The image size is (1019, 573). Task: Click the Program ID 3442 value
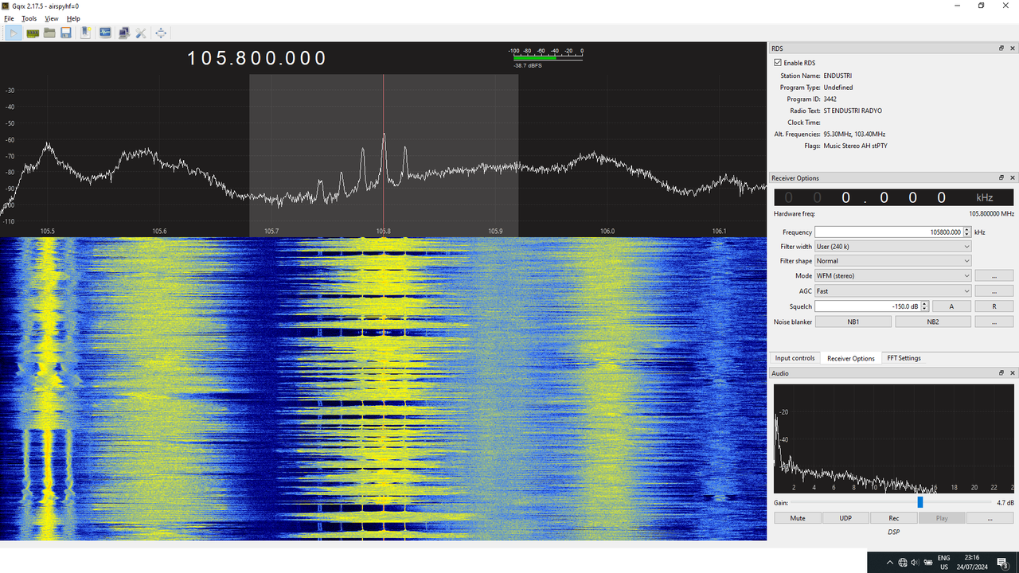pos(830,99)
